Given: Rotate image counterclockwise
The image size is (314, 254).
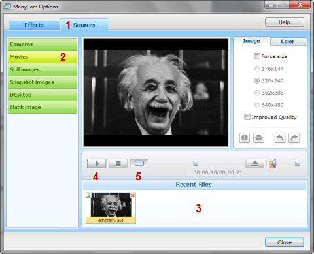Looking at the screenshot, I should pyautogui.click(x=280, y=138).
